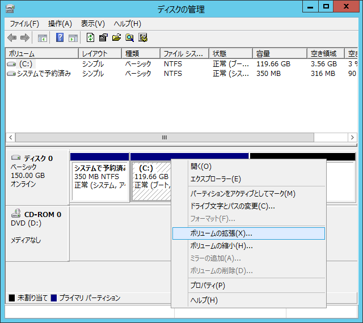Sort by the 容量 column header
Image resolution: width=363 pixels, height=323 pixels.
point(280,54)
